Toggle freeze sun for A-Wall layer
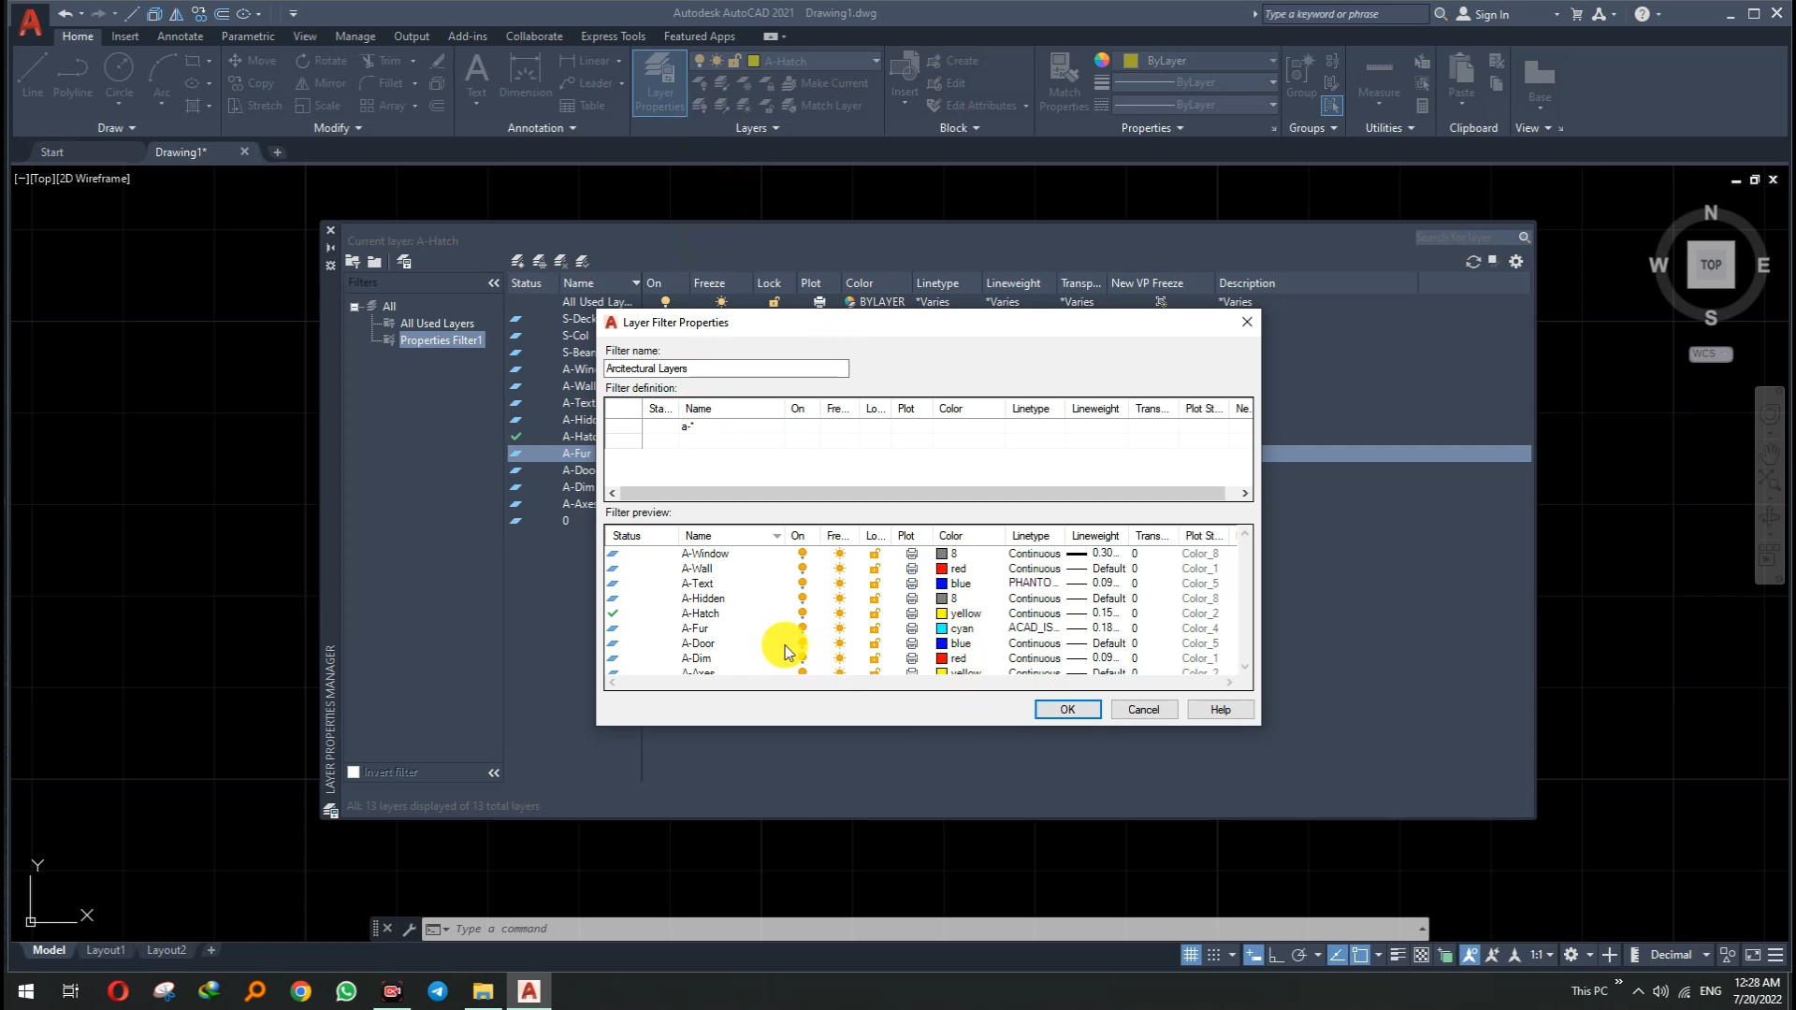This screenshot has width=1796, height=1010. click(839, 569)
